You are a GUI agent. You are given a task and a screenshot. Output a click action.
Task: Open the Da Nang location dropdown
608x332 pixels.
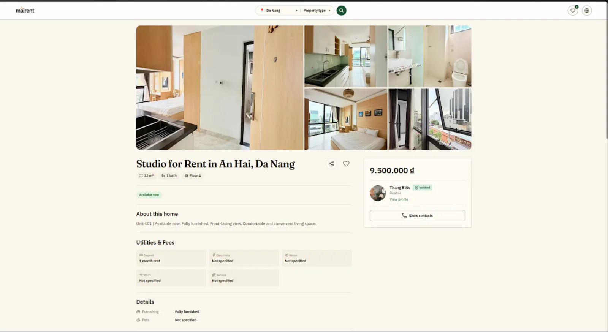coord(279,11)
